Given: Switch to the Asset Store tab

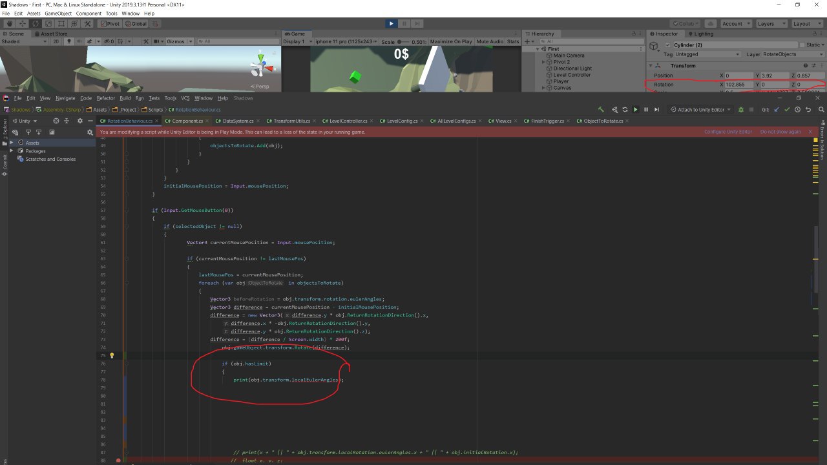Looking at the screenshot, I should pyautogui.click(x=52, y=34).
